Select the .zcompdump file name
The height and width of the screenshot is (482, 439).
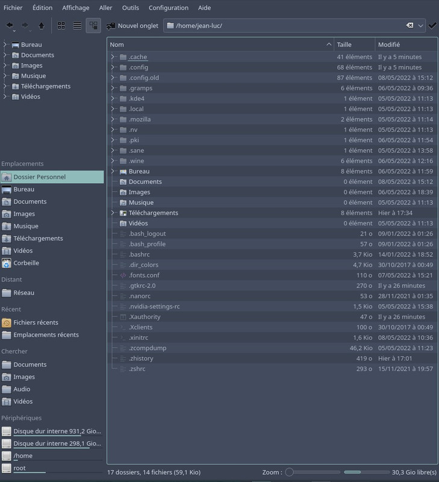[x=148, y=348]
